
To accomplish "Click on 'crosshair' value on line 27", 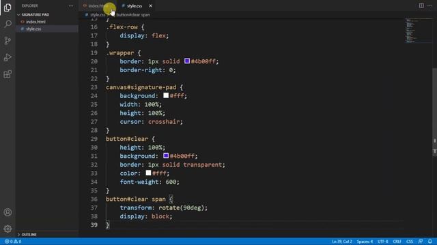I will [x=164, y=122].
